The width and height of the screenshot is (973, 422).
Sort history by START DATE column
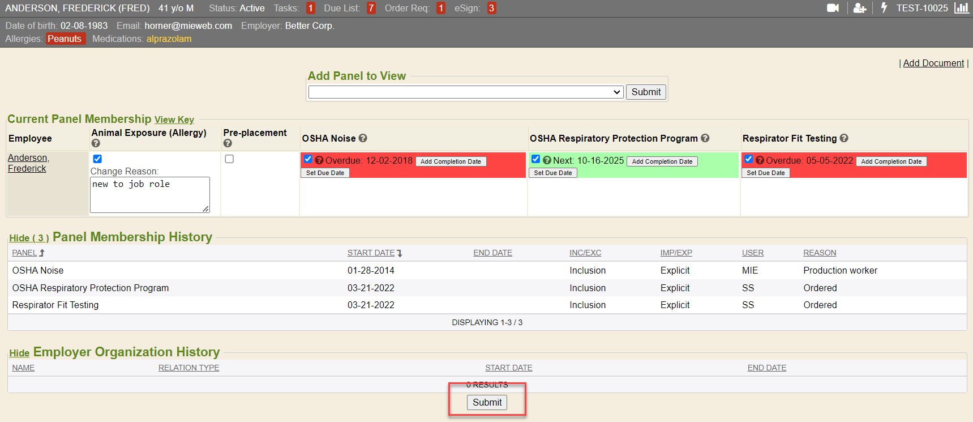click(x=371, y=253)
